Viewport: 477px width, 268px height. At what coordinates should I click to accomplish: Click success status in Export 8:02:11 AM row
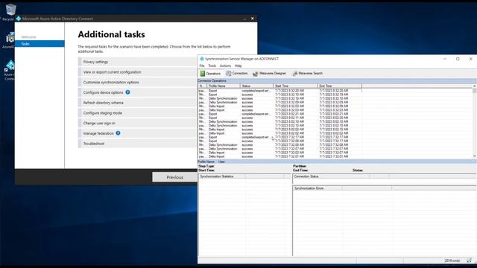tap(247, 118)
